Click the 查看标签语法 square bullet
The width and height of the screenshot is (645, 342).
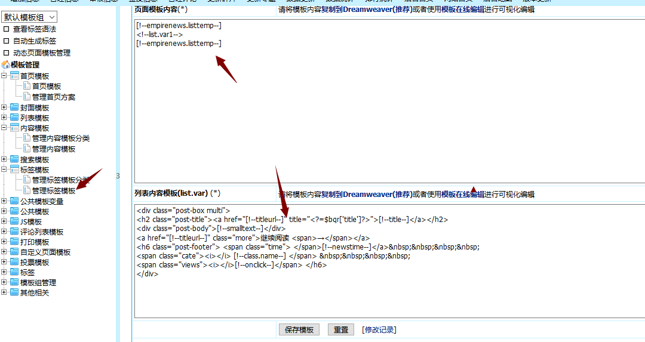(7, 29)
